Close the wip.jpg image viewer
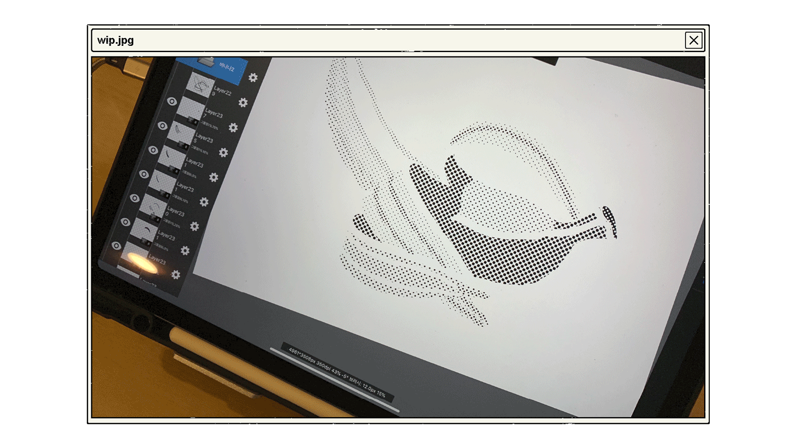 pos(693,40)
